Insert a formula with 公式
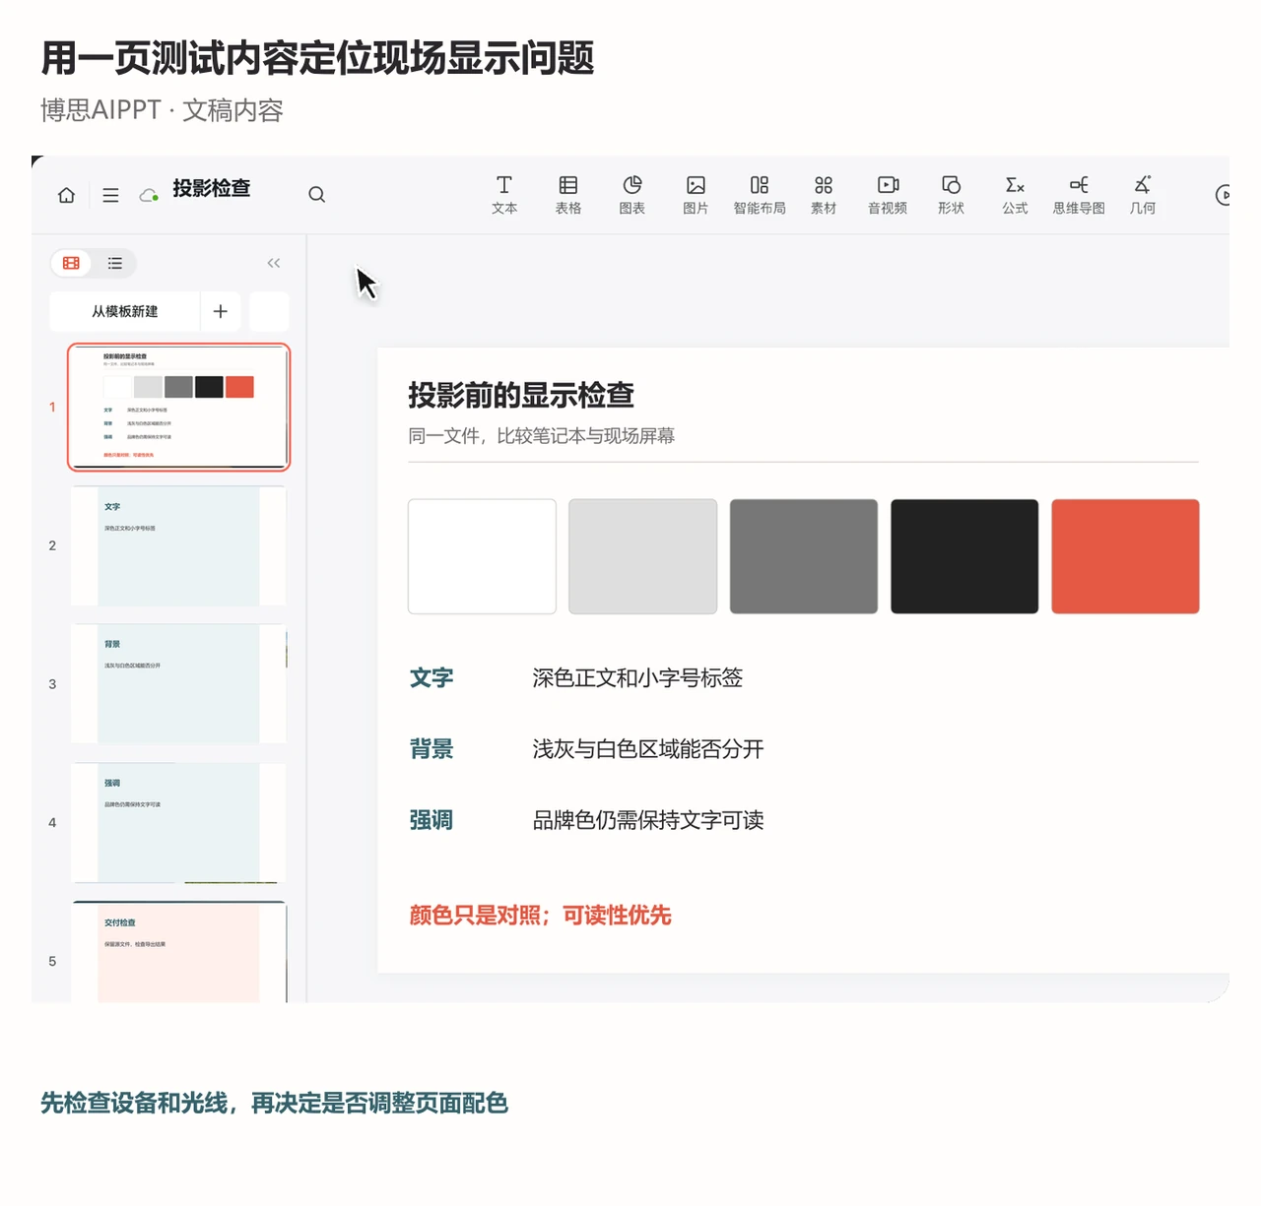1261x1206 pixels. (x=1015, y=195)
